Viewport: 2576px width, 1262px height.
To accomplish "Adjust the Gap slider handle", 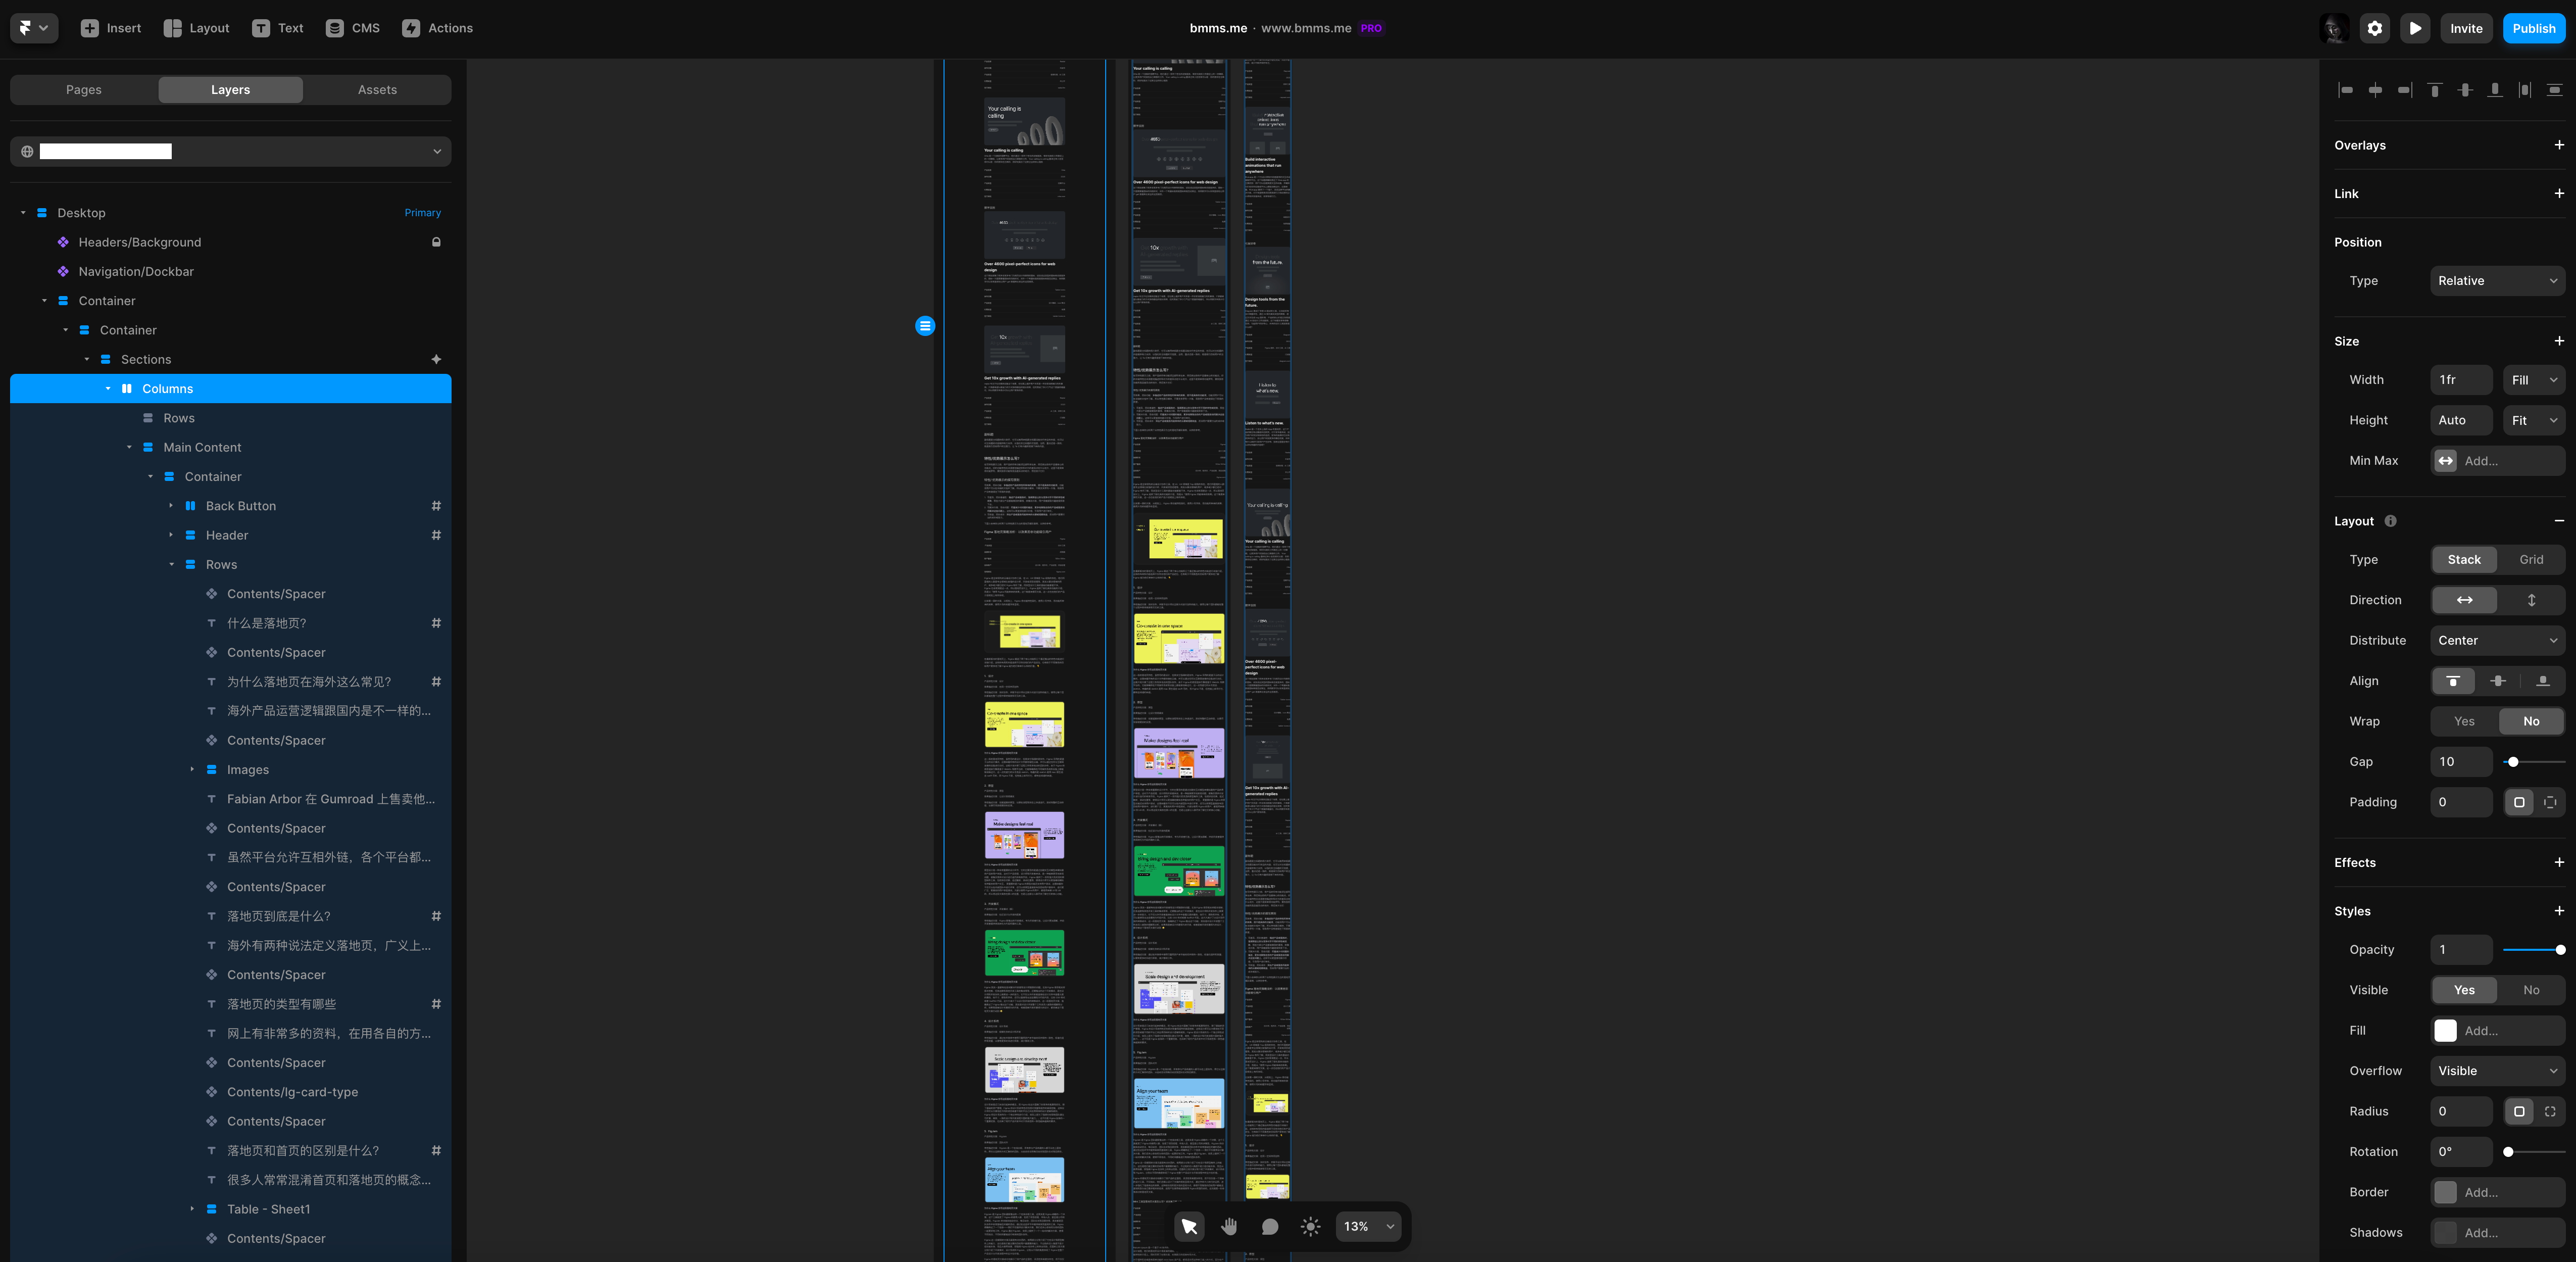I will [x=2513, y=762].
